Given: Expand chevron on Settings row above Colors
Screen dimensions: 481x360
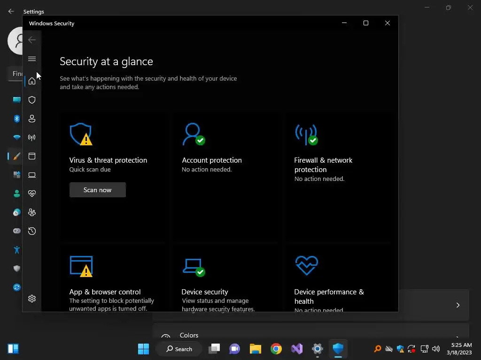Looking at the screenshot, I should coord(458,305).
